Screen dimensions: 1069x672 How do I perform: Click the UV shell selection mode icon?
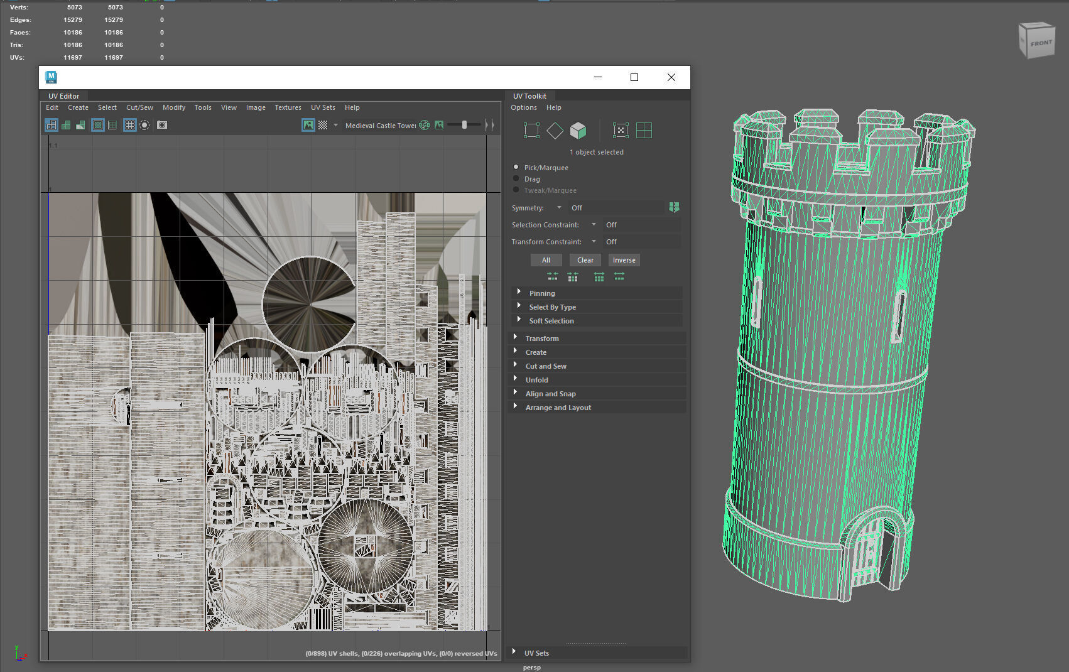click(x=621, y=131)
